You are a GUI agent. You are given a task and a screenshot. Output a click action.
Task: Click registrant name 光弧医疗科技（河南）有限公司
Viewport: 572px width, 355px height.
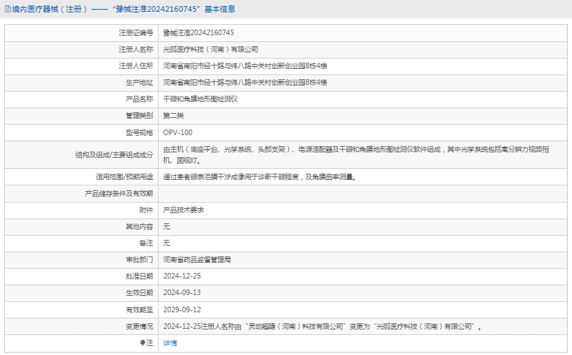coord(210,49)
